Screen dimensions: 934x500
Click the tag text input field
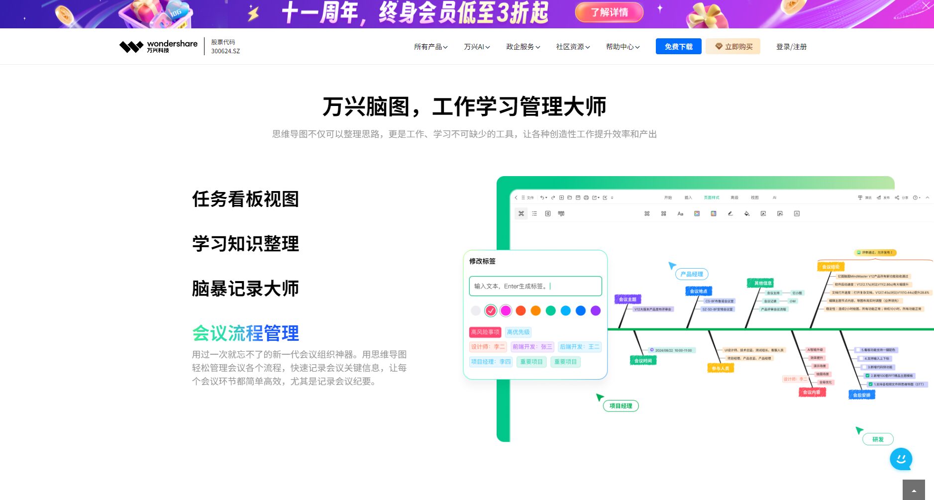point(535,286)
